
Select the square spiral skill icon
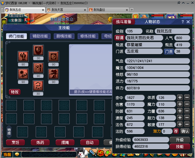[x=54, y=56]
